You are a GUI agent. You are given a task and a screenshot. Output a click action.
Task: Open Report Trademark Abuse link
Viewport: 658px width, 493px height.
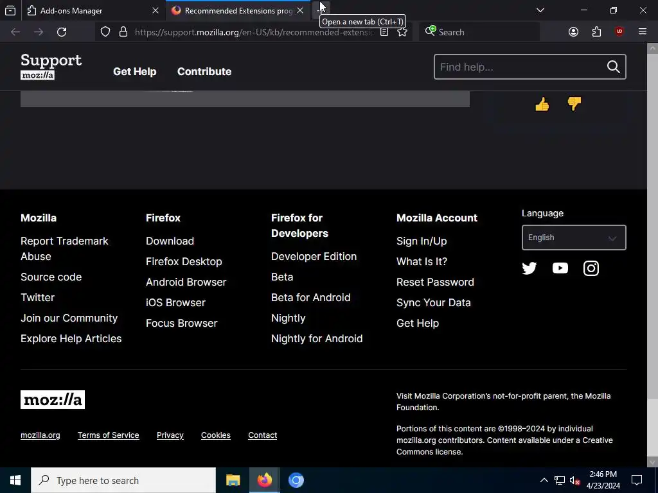[64, 248]
